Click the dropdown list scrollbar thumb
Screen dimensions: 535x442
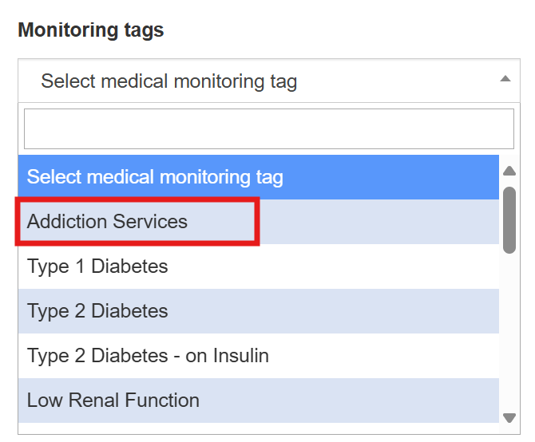pyautogui.click(x=509, y=219)
